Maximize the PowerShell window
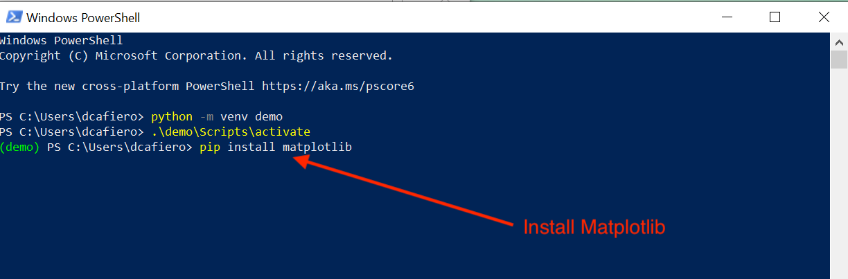This screenshot has width=848, height=279. [x=775, y=17]
